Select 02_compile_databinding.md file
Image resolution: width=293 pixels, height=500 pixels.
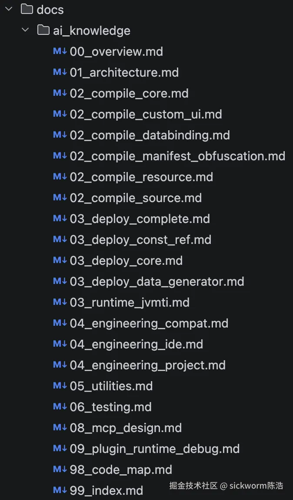150,135
